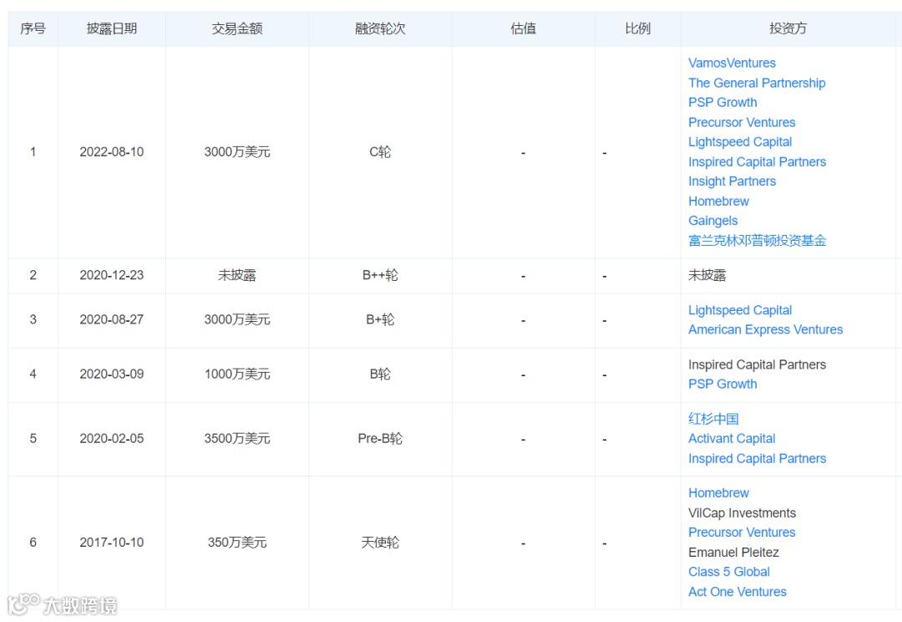Open Gaingels investor link
The height and width of the screenshot is (622, 902).
click(x=712, y=221)
